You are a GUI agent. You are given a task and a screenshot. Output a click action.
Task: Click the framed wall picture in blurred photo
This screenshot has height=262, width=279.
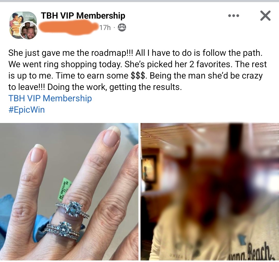click(x=149, y=167)
